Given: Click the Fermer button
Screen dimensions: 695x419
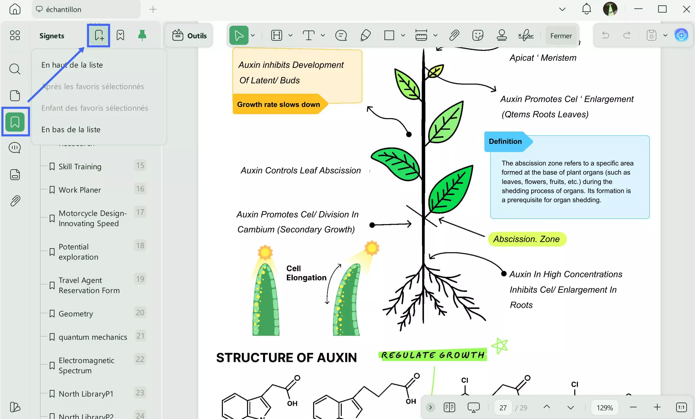Looking at the screenshot, I should coord(561,36).
